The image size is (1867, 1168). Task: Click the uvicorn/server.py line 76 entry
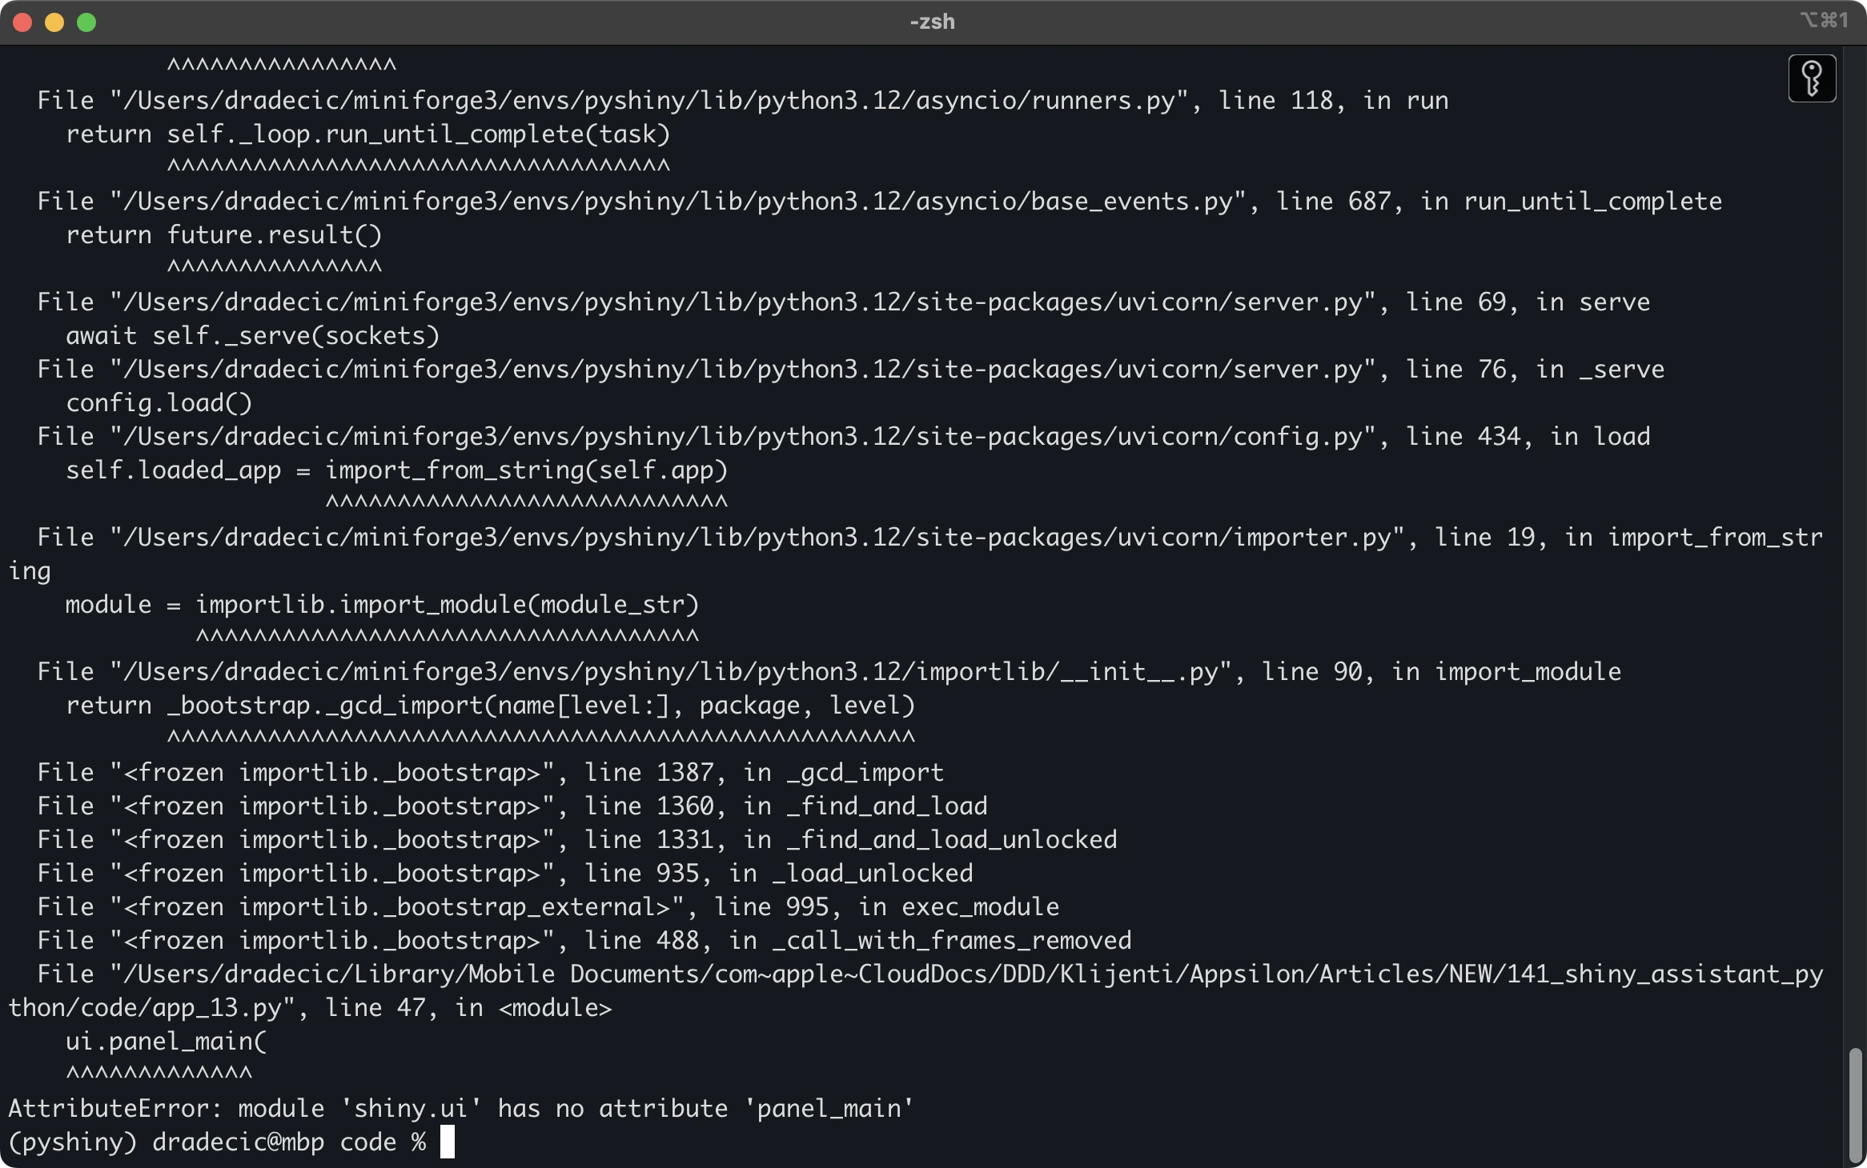coord(851,369)
